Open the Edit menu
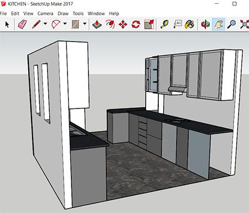This screenshot has height=213, width=249. (x=15, y=13)
